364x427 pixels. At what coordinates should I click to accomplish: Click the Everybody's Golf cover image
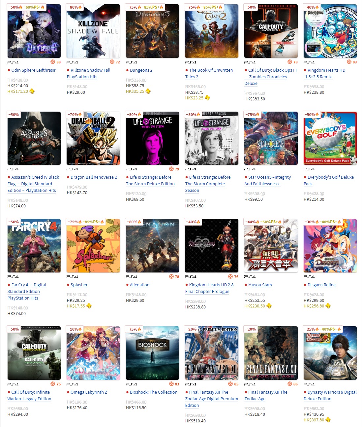click(330, 138)
